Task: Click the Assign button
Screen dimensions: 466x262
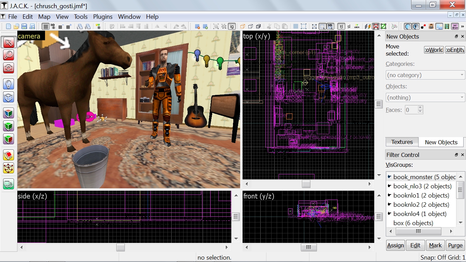Action: (x=395, y=245)
